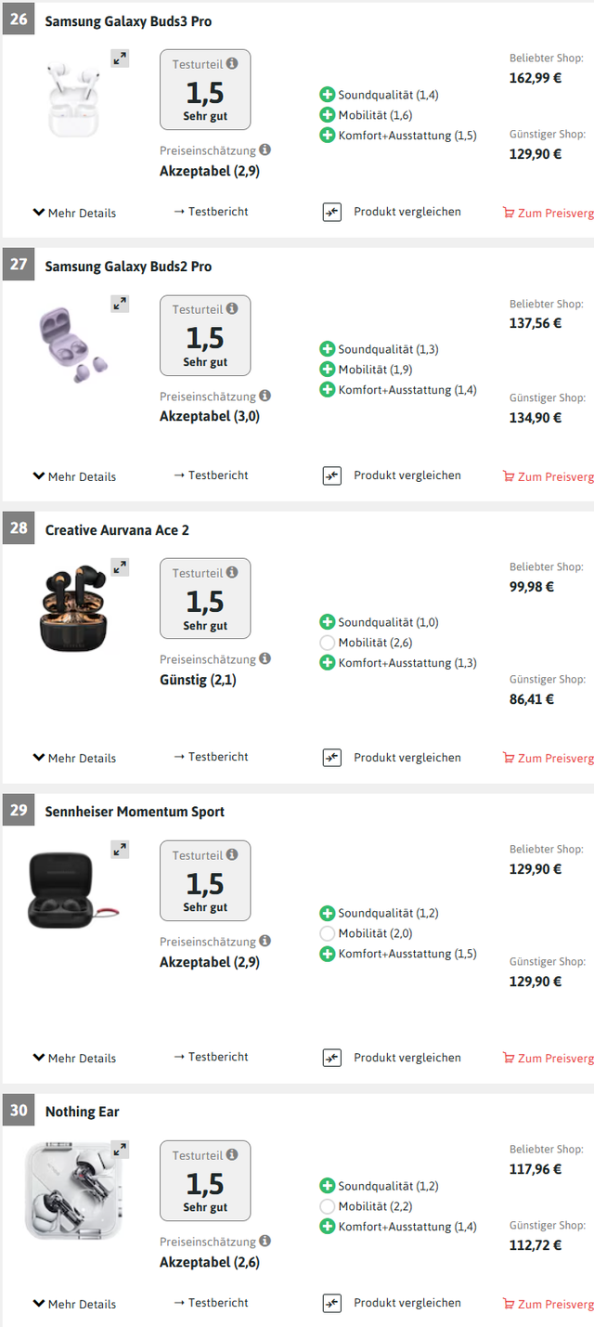Screen dimensions: 594x1327
Task: Click Produkt vergleichen text for Nothing Ear
Action: [x=407, y=1303]
